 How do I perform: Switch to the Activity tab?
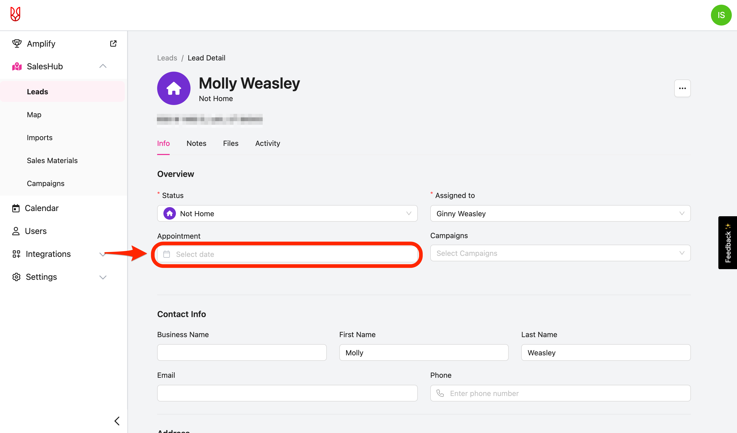coord(267,143)
